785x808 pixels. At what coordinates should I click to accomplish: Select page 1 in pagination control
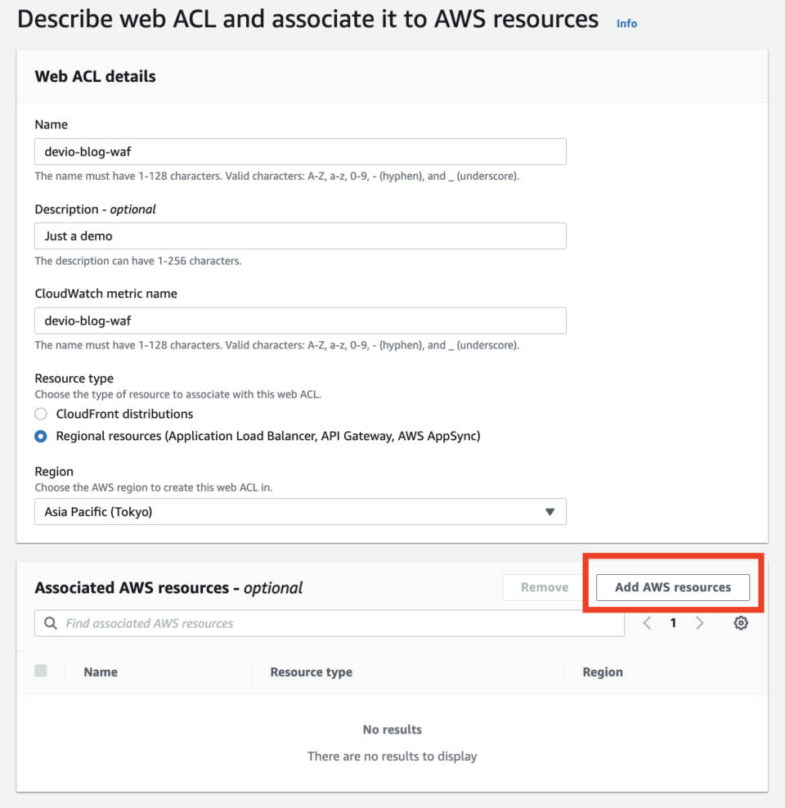point(673,622)
